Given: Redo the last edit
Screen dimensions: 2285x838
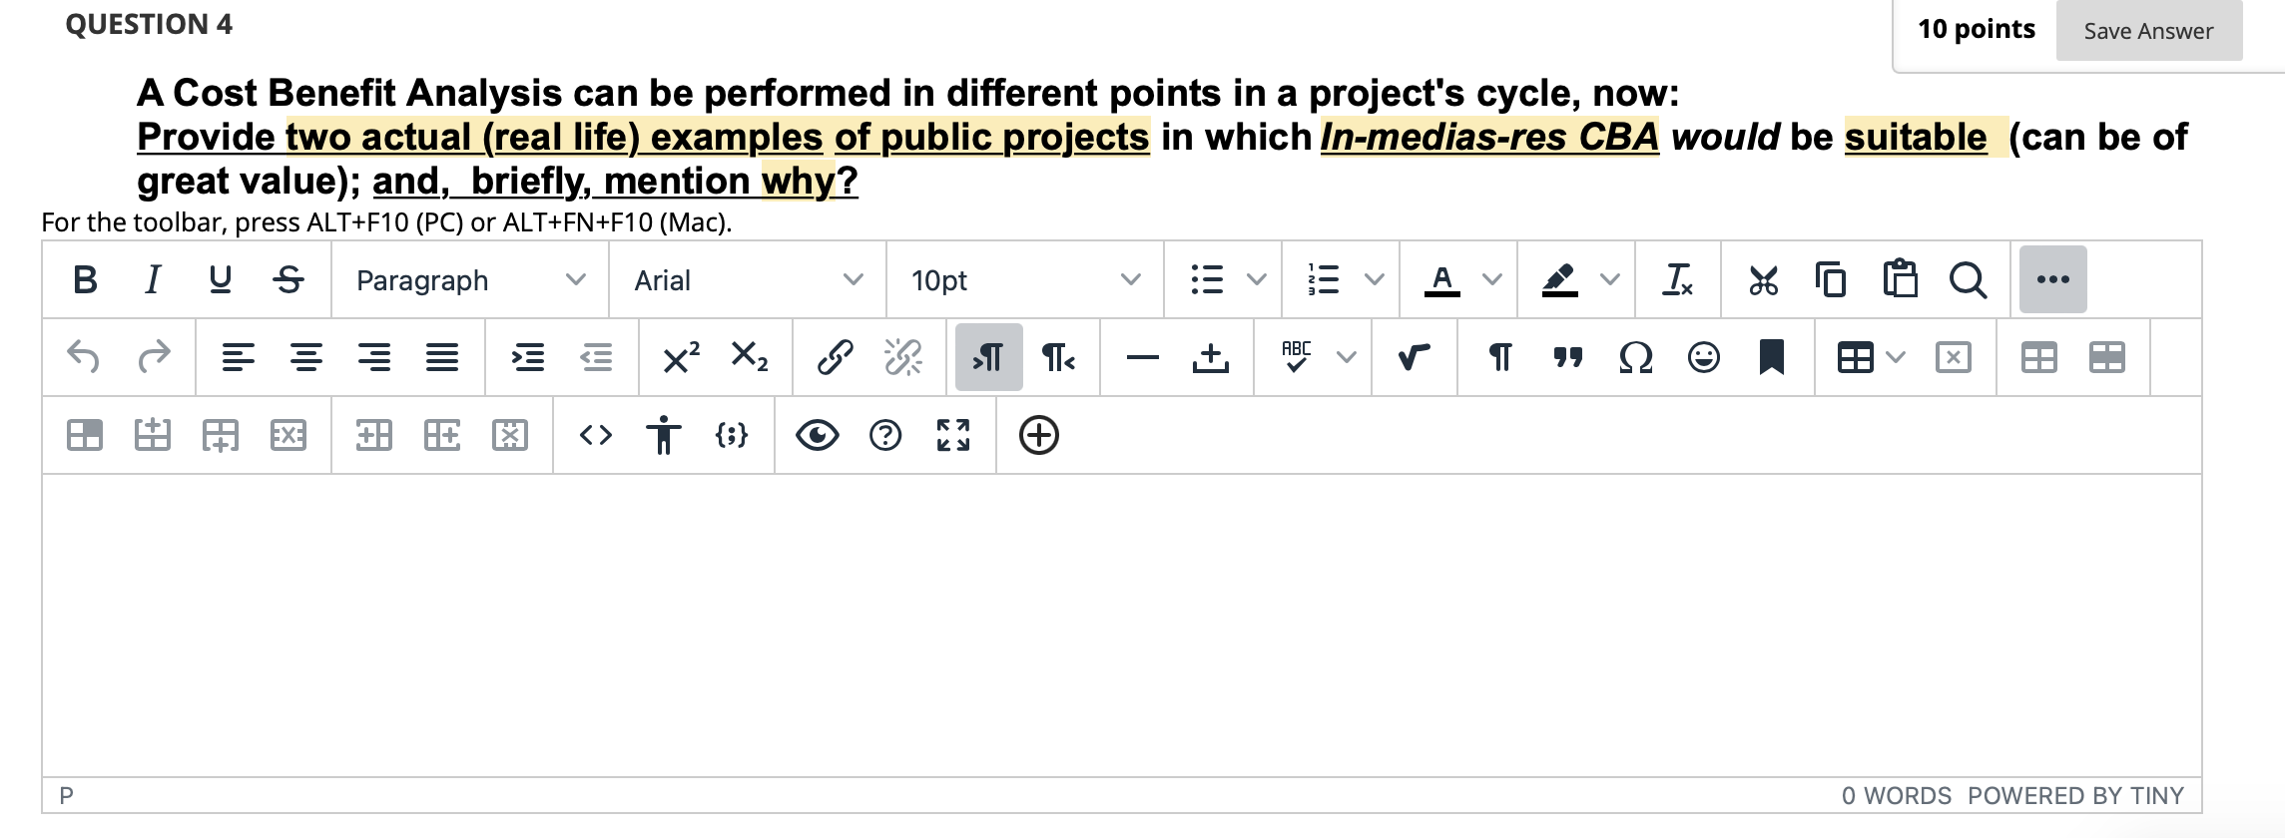Looking at the screenshot, I should (153, 357).
